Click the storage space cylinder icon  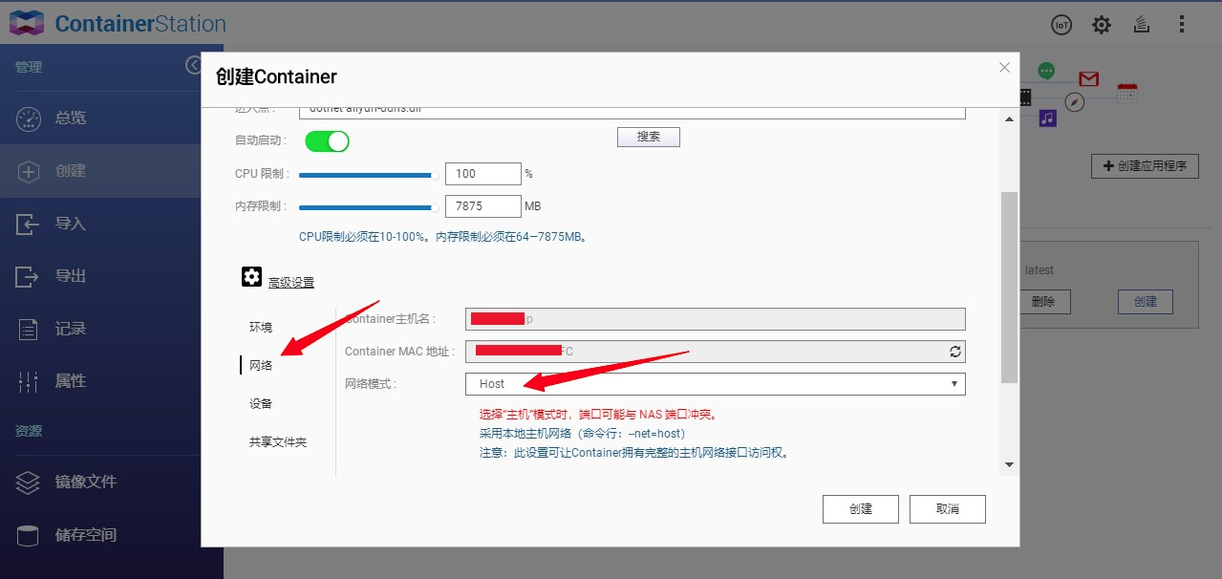(x=28, y=535)
